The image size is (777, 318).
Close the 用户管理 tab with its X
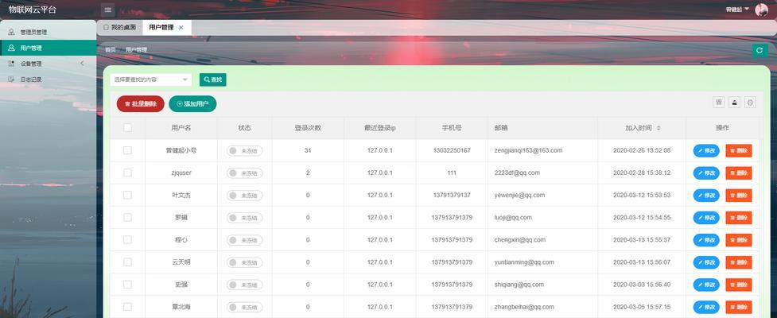(x=181, y=28)
